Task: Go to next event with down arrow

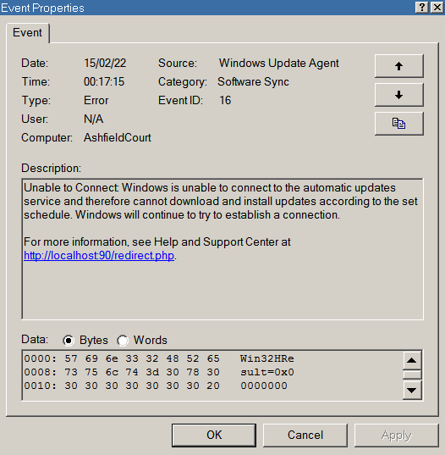Action: (399, 95)
